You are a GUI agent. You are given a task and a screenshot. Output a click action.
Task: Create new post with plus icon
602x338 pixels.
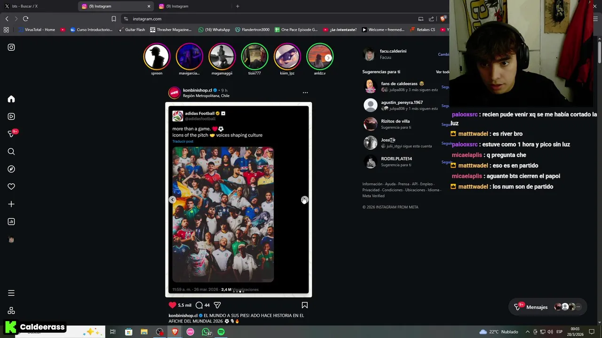tap(11, 204)
